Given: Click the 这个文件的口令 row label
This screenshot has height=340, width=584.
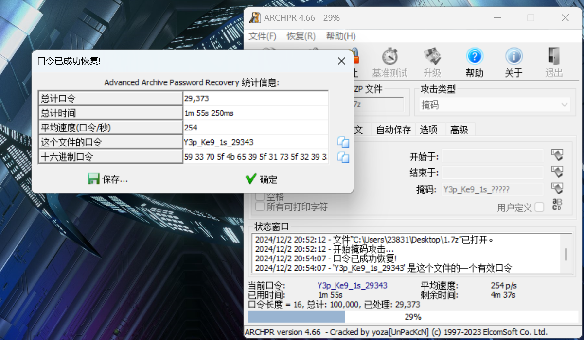Looking at the screenshot, I should (x=110, y=142).
